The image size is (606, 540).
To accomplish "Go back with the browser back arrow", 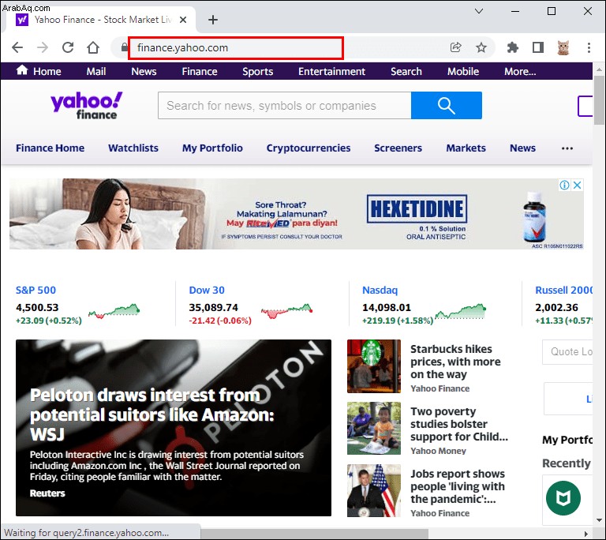I will (17, 47).
